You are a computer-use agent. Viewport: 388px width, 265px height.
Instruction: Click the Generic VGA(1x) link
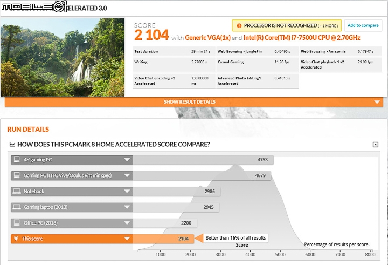click(x=207, y=38)
